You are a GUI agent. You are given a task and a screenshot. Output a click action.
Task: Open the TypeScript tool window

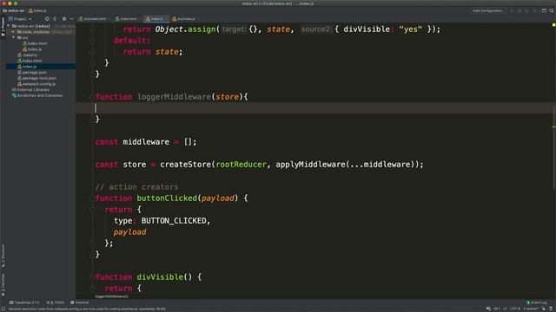coord(24,302)
